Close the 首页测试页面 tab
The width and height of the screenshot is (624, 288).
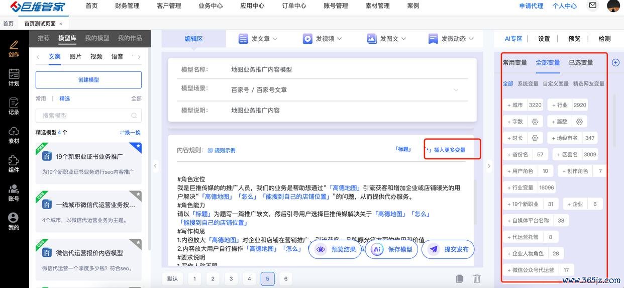(61, 24)
